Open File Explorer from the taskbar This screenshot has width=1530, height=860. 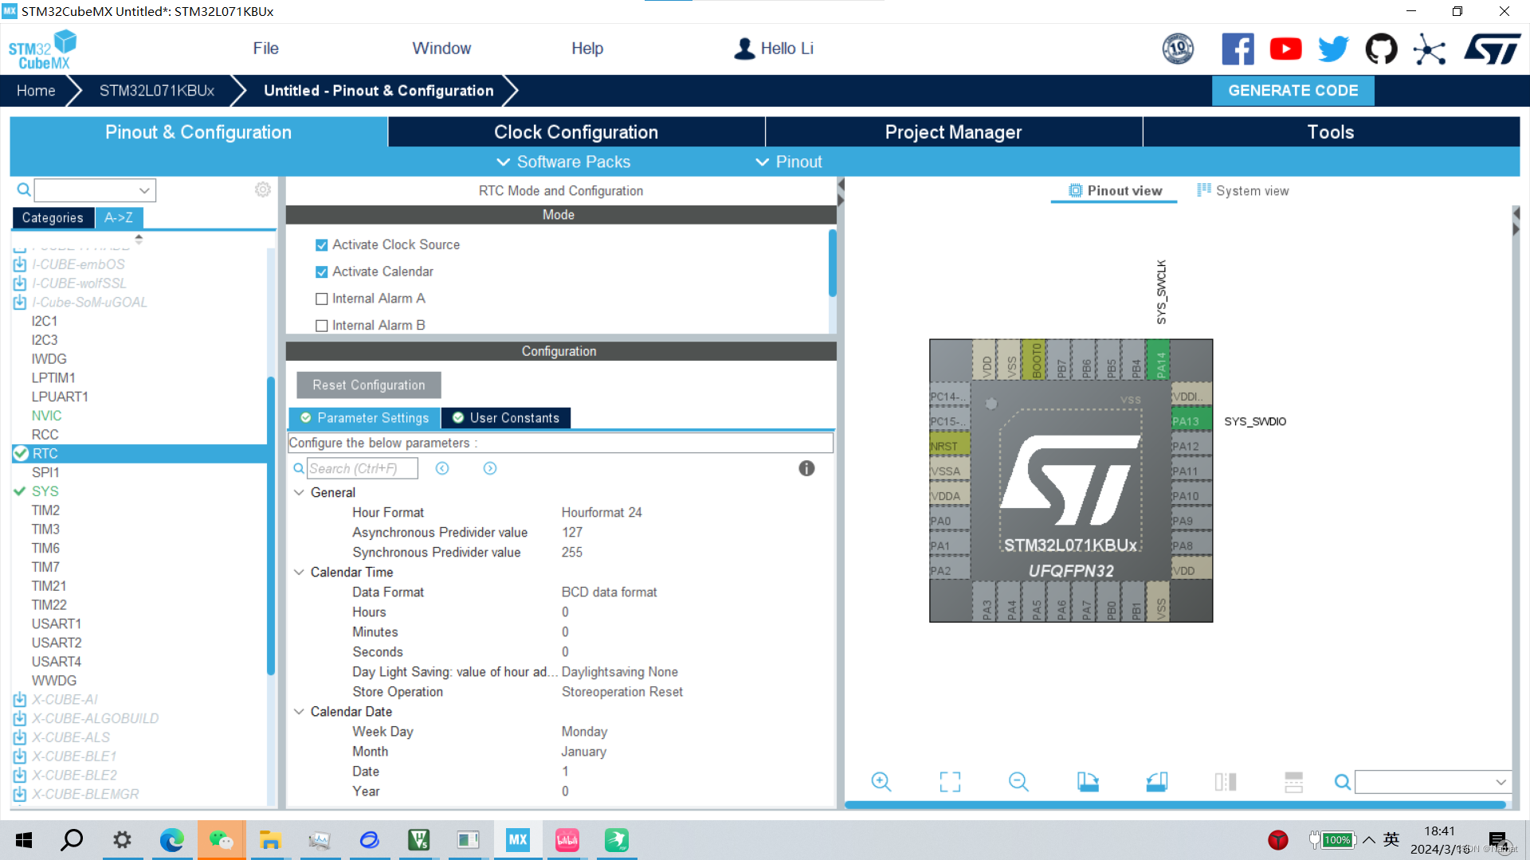pos(270,840)
